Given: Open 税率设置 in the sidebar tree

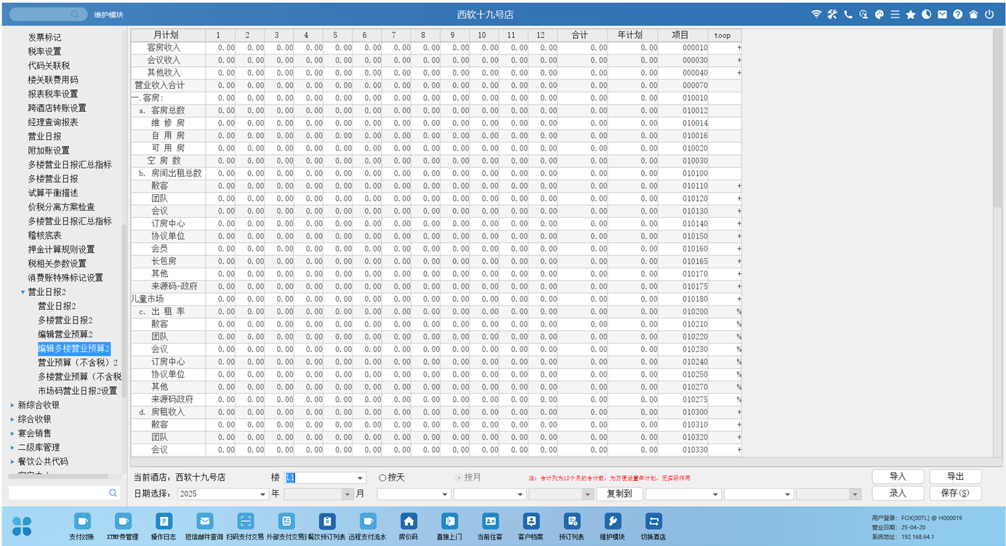Looking at the screenshot, I should click(x=45, y=52).
